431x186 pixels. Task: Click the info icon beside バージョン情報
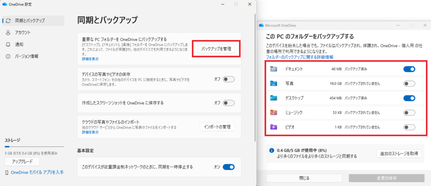(8, 56)
